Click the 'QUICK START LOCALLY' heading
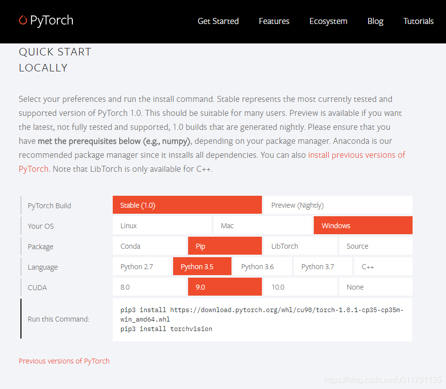446x389 pixels. tap(55, 60)
